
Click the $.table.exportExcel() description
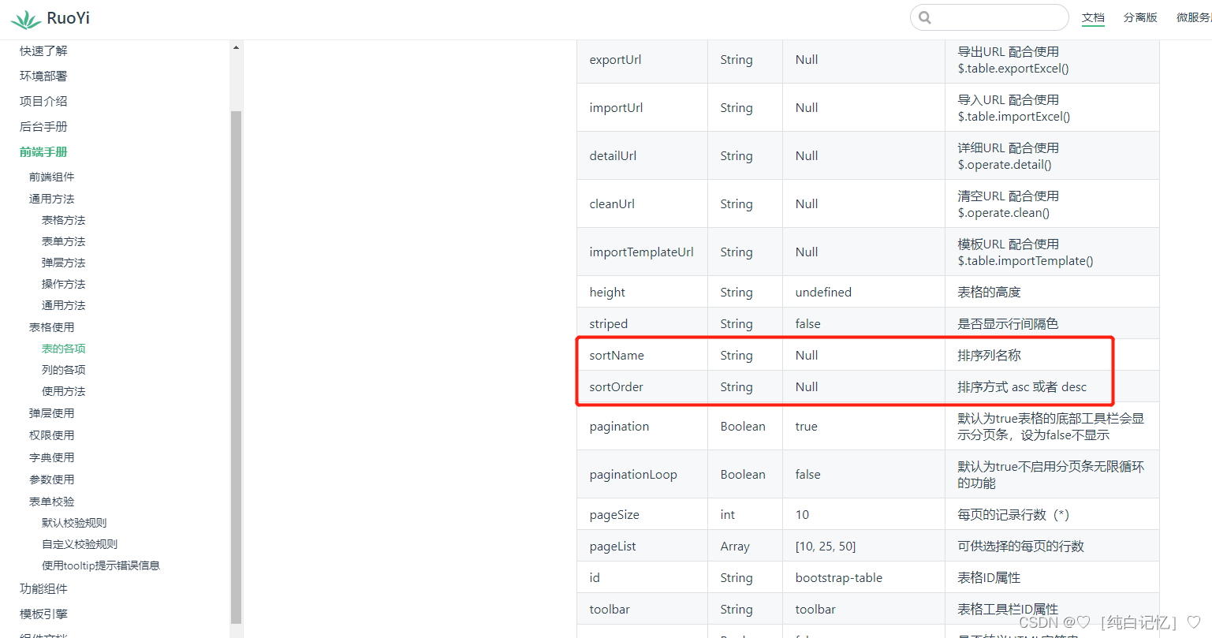[x=1012, y=69]
